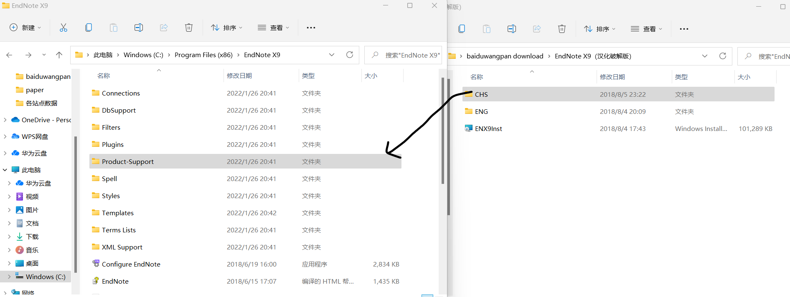Select the EndNote HTML help file
This screenshot has height=297, width=790.
tap(245, 281)
